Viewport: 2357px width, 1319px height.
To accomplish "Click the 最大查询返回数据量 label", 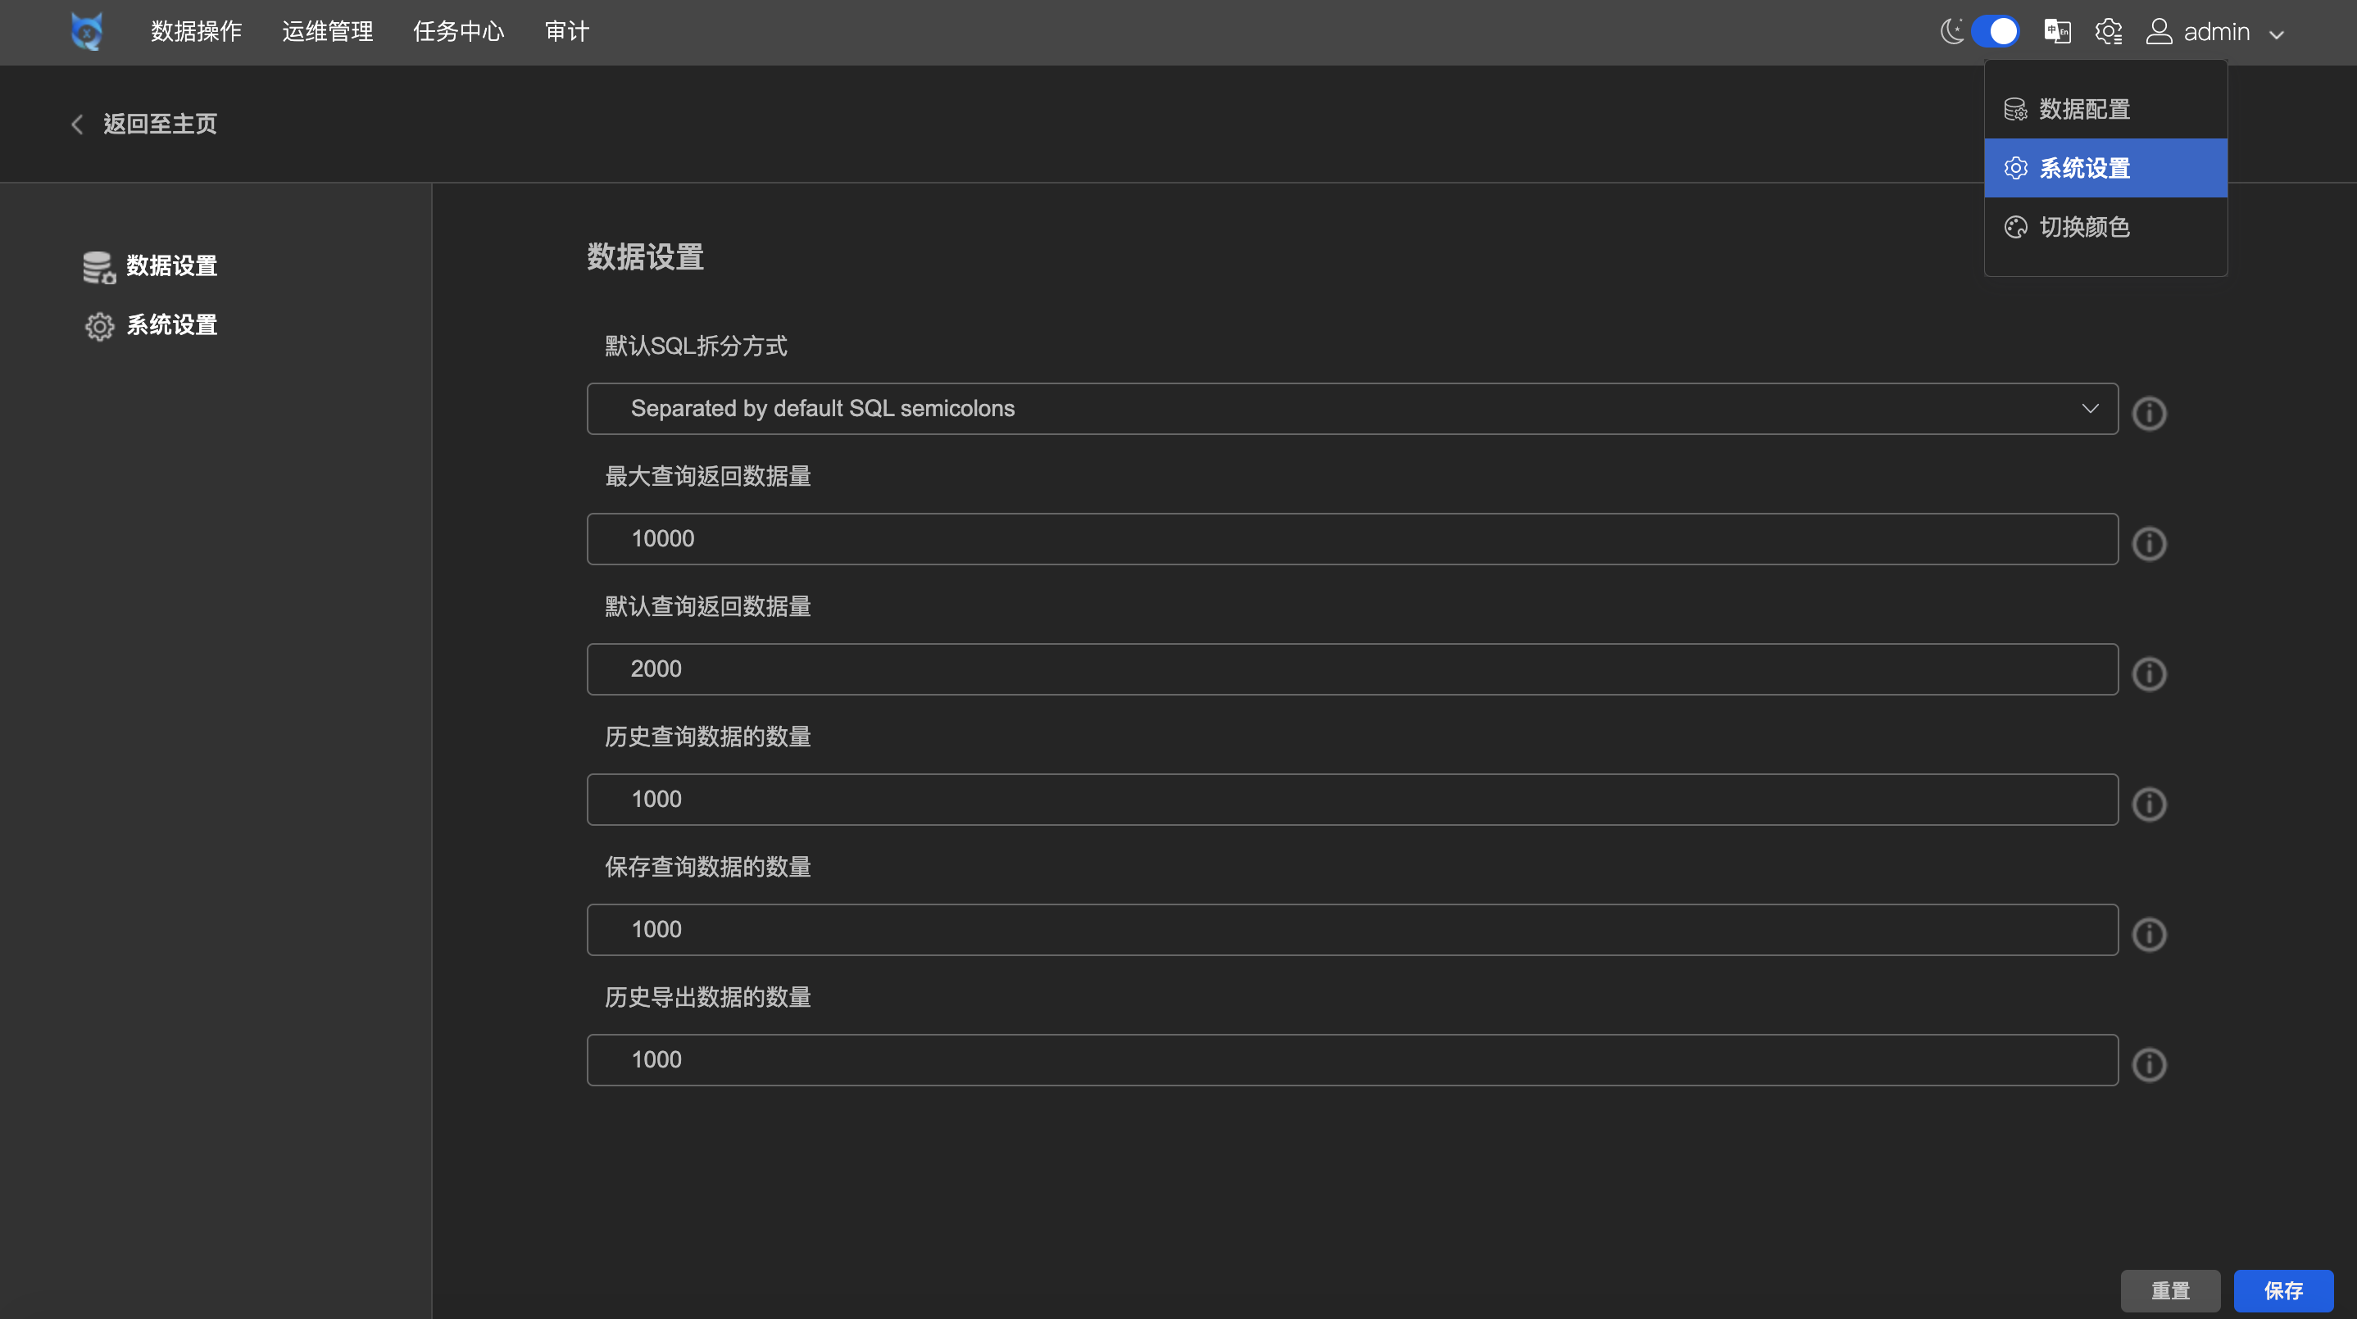I will [707, 476].
